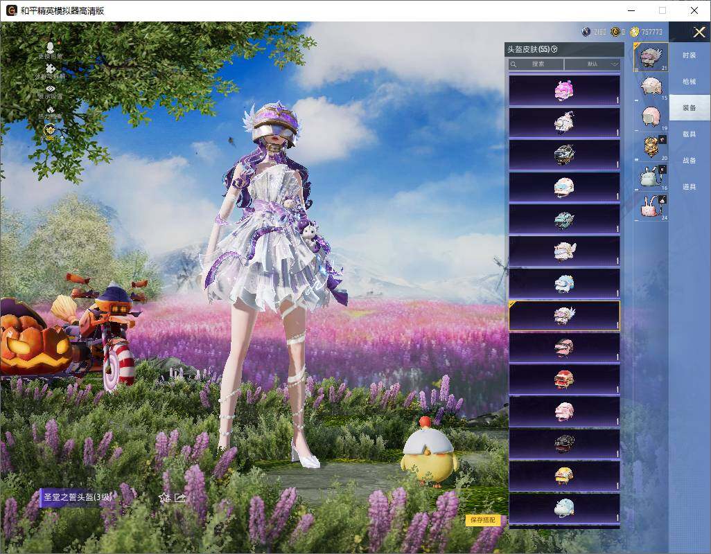Select the yellow helmet skin row
Screen dimensions: 711x554
click(x=564, y=476)
